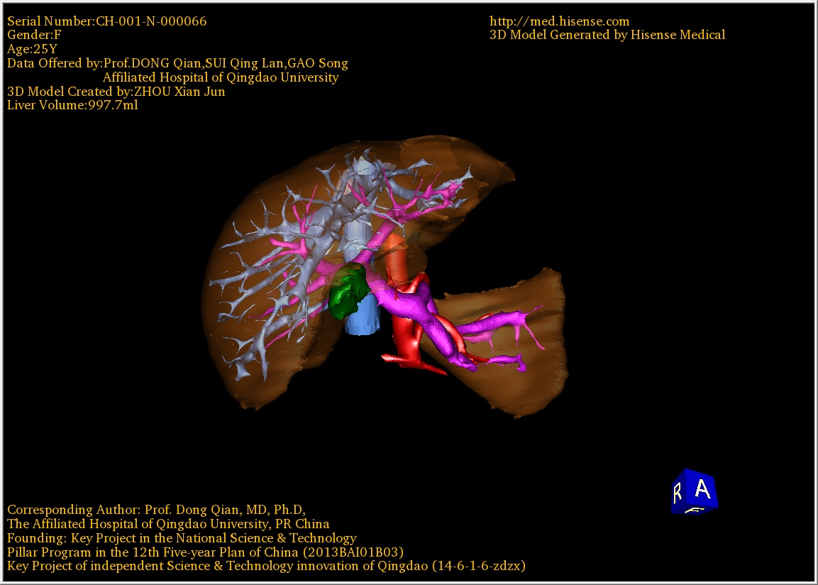
Task: Click 'Key Project of independent Science' Qingdao line
Action: (x=266, y=566)
